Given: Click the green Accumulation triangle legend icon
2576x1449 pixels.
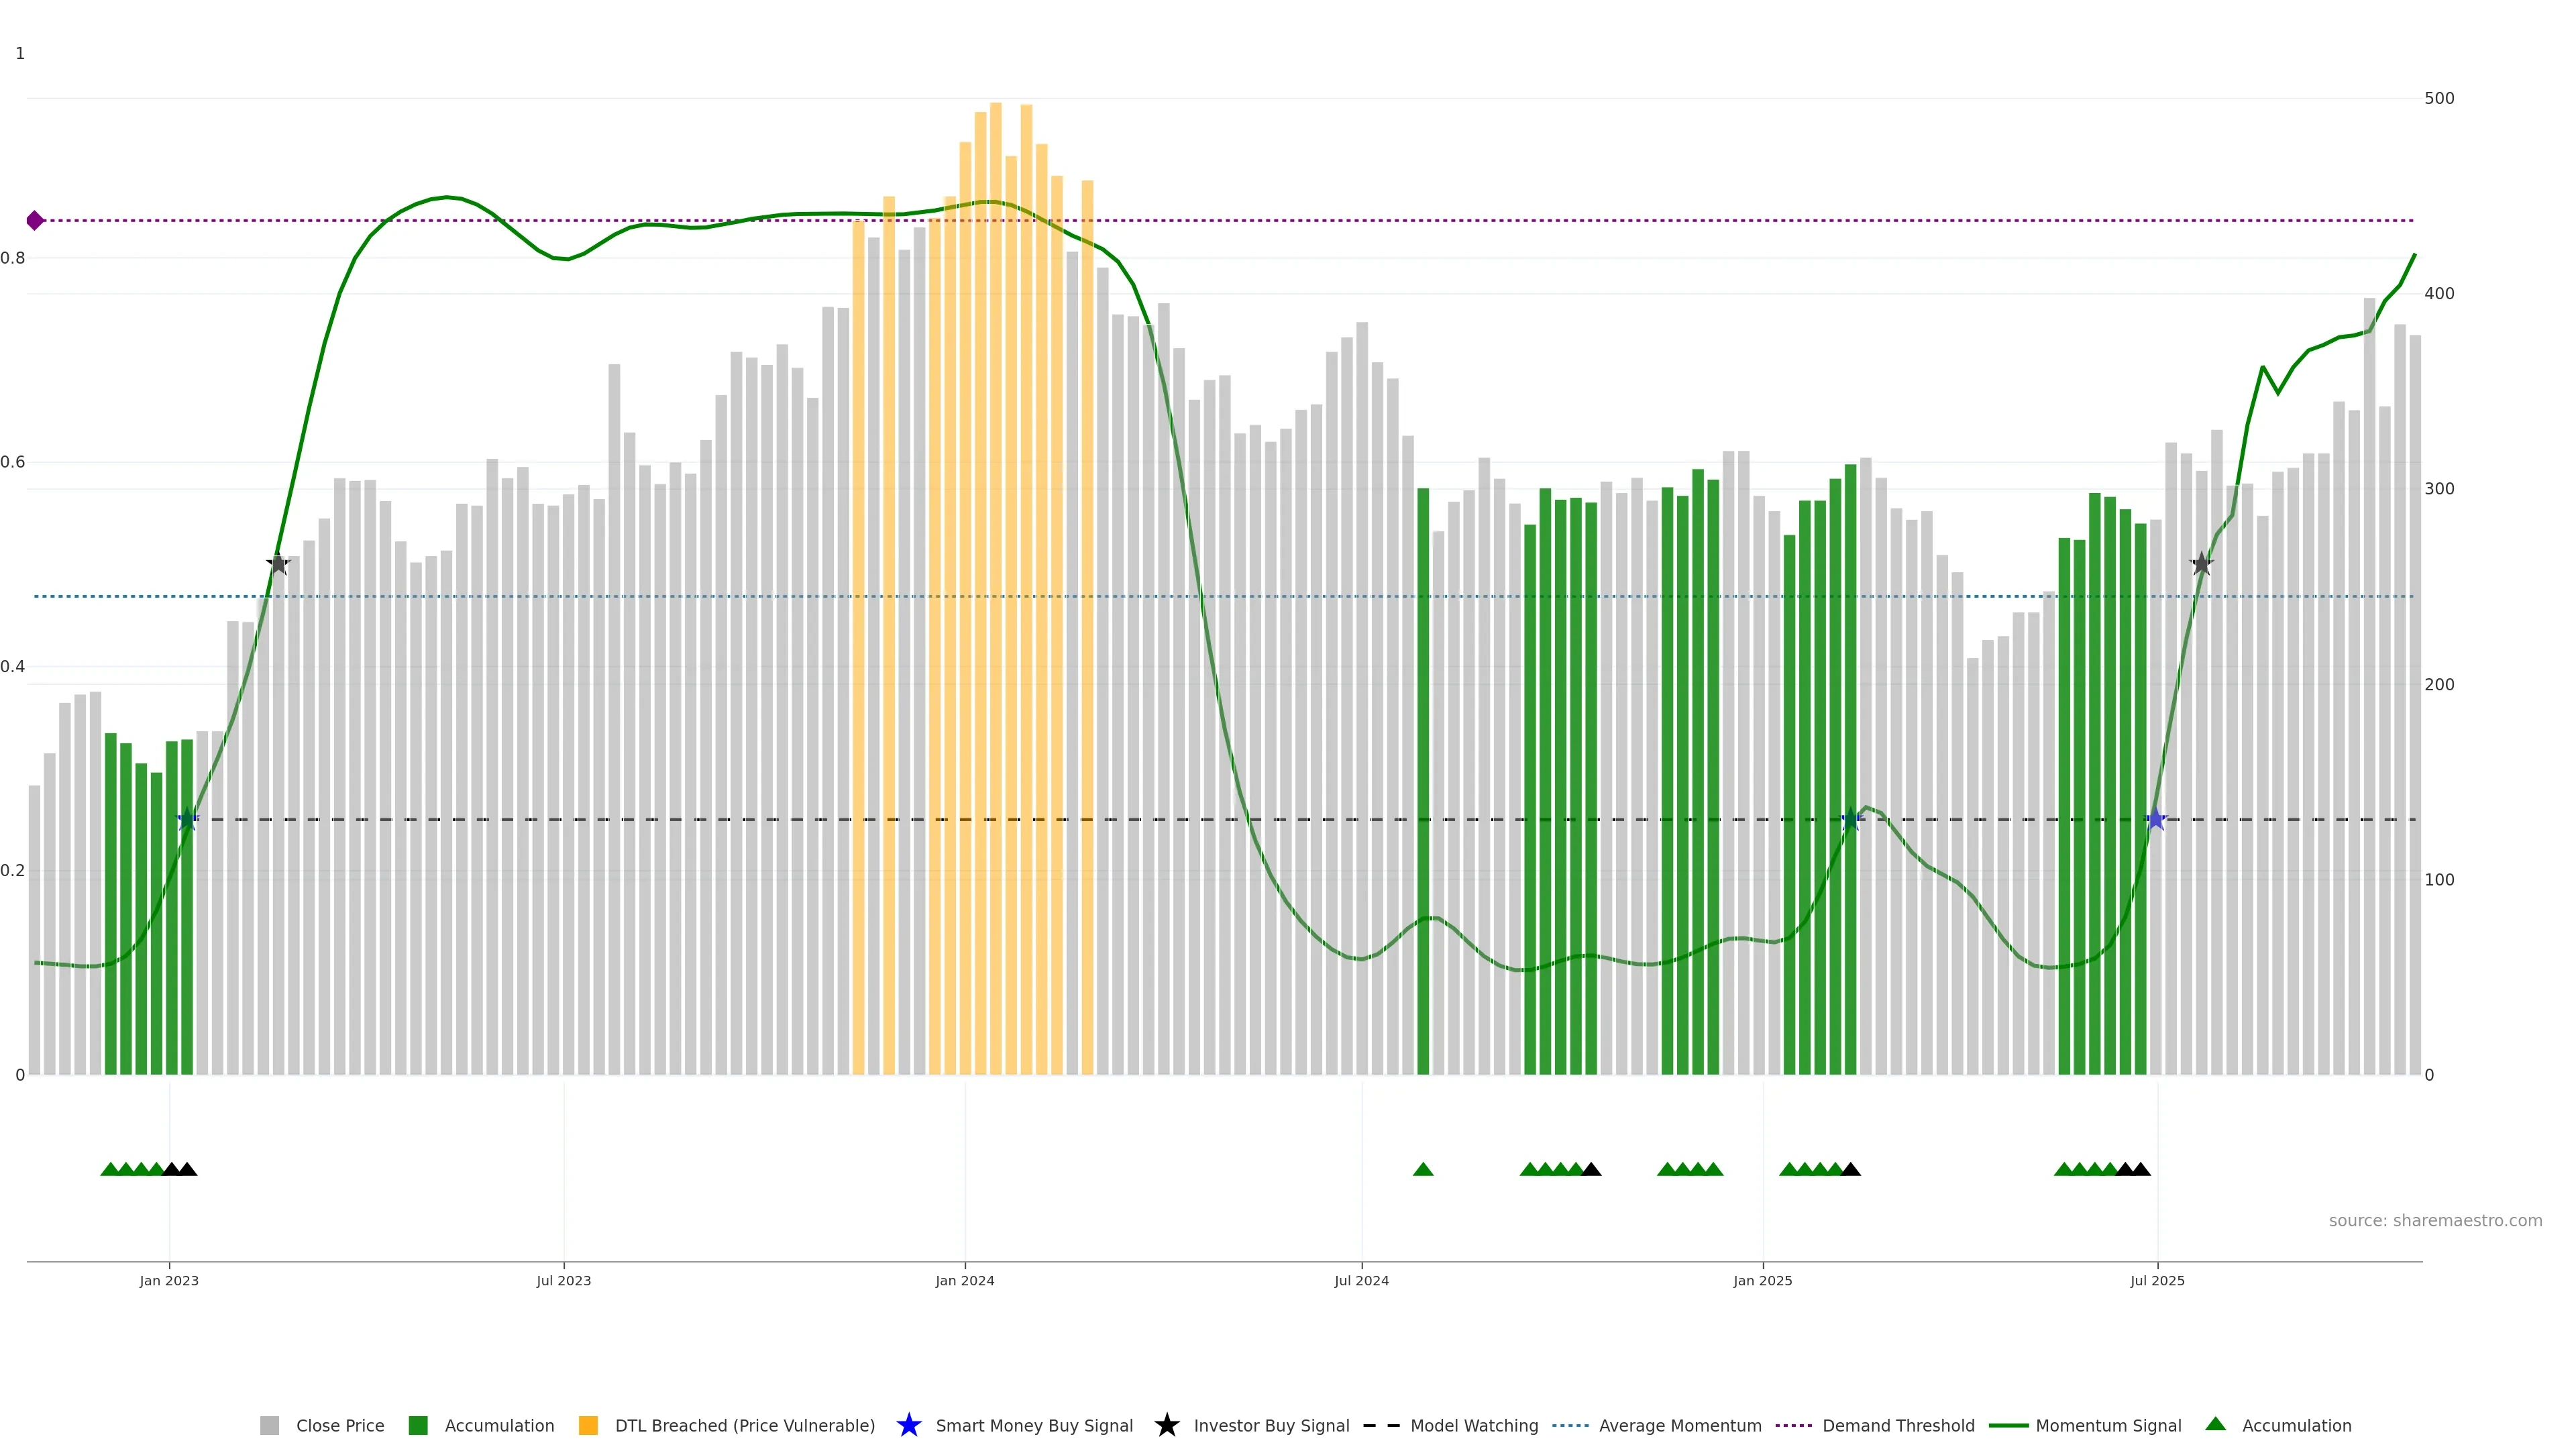Looking at the screenshot, I should click(x=2215, y=1424).
